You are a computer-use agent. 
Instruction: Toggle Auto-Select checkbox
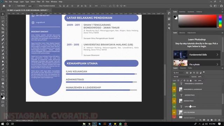tap(16, 6)
